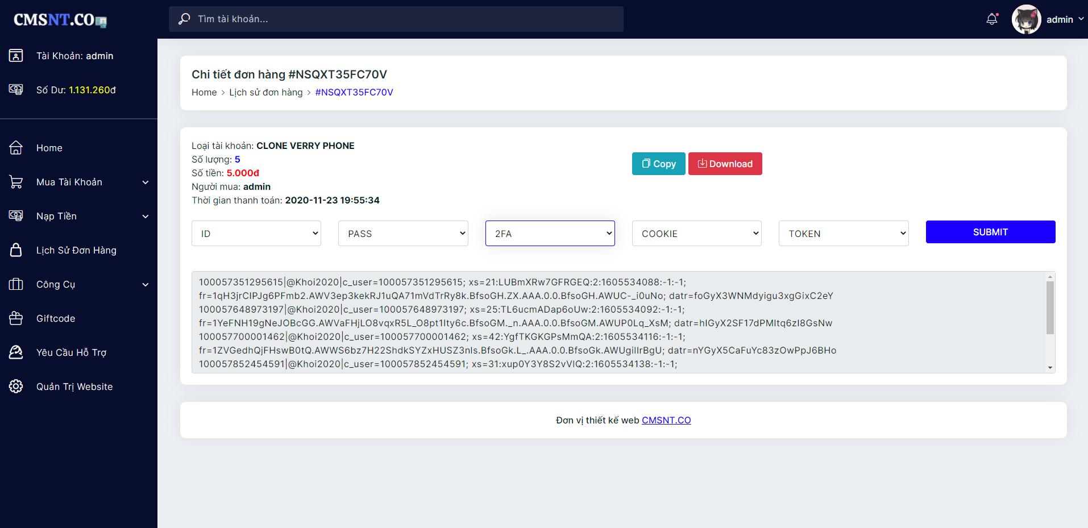Click the Giftcode gift box icon
This screenshot has width=1088, height=528.
coord(16,318)
